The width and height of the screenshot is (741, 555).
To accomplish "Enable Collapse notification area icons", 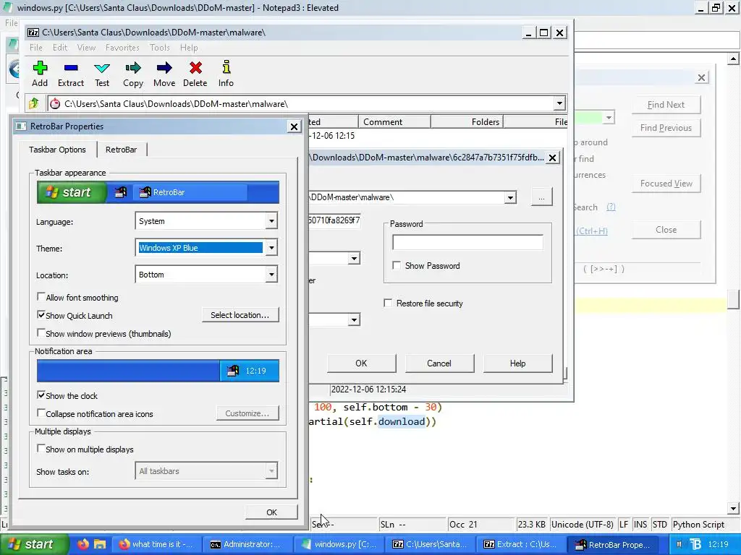I will [41, 413].
